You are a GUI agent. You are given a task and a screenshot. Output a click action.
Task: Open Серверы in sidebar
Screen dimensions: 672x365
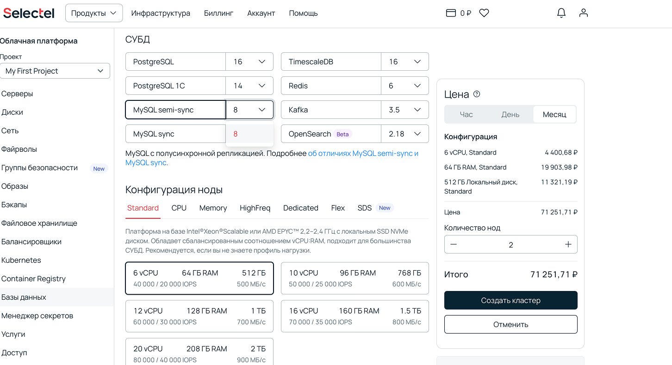(x=17, y=93)
